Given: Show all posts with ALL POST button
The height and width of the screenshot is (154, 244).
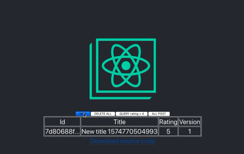Looking at the screenshot, I should 159,114.
